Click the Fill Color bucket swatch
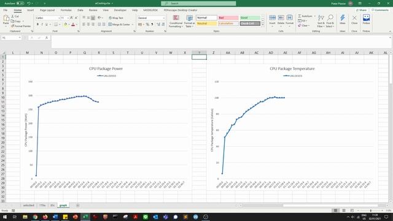Screen dimensions: 393x221 click(66, 25)
